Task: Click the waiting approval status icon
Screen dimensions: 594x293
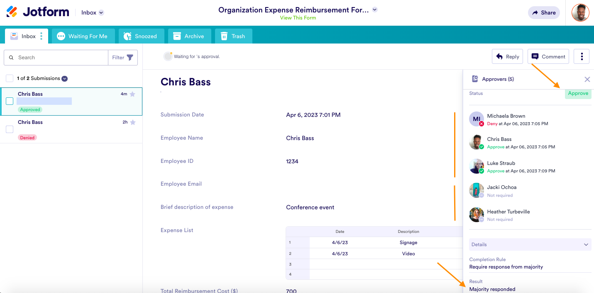Action: click(168, 56)
